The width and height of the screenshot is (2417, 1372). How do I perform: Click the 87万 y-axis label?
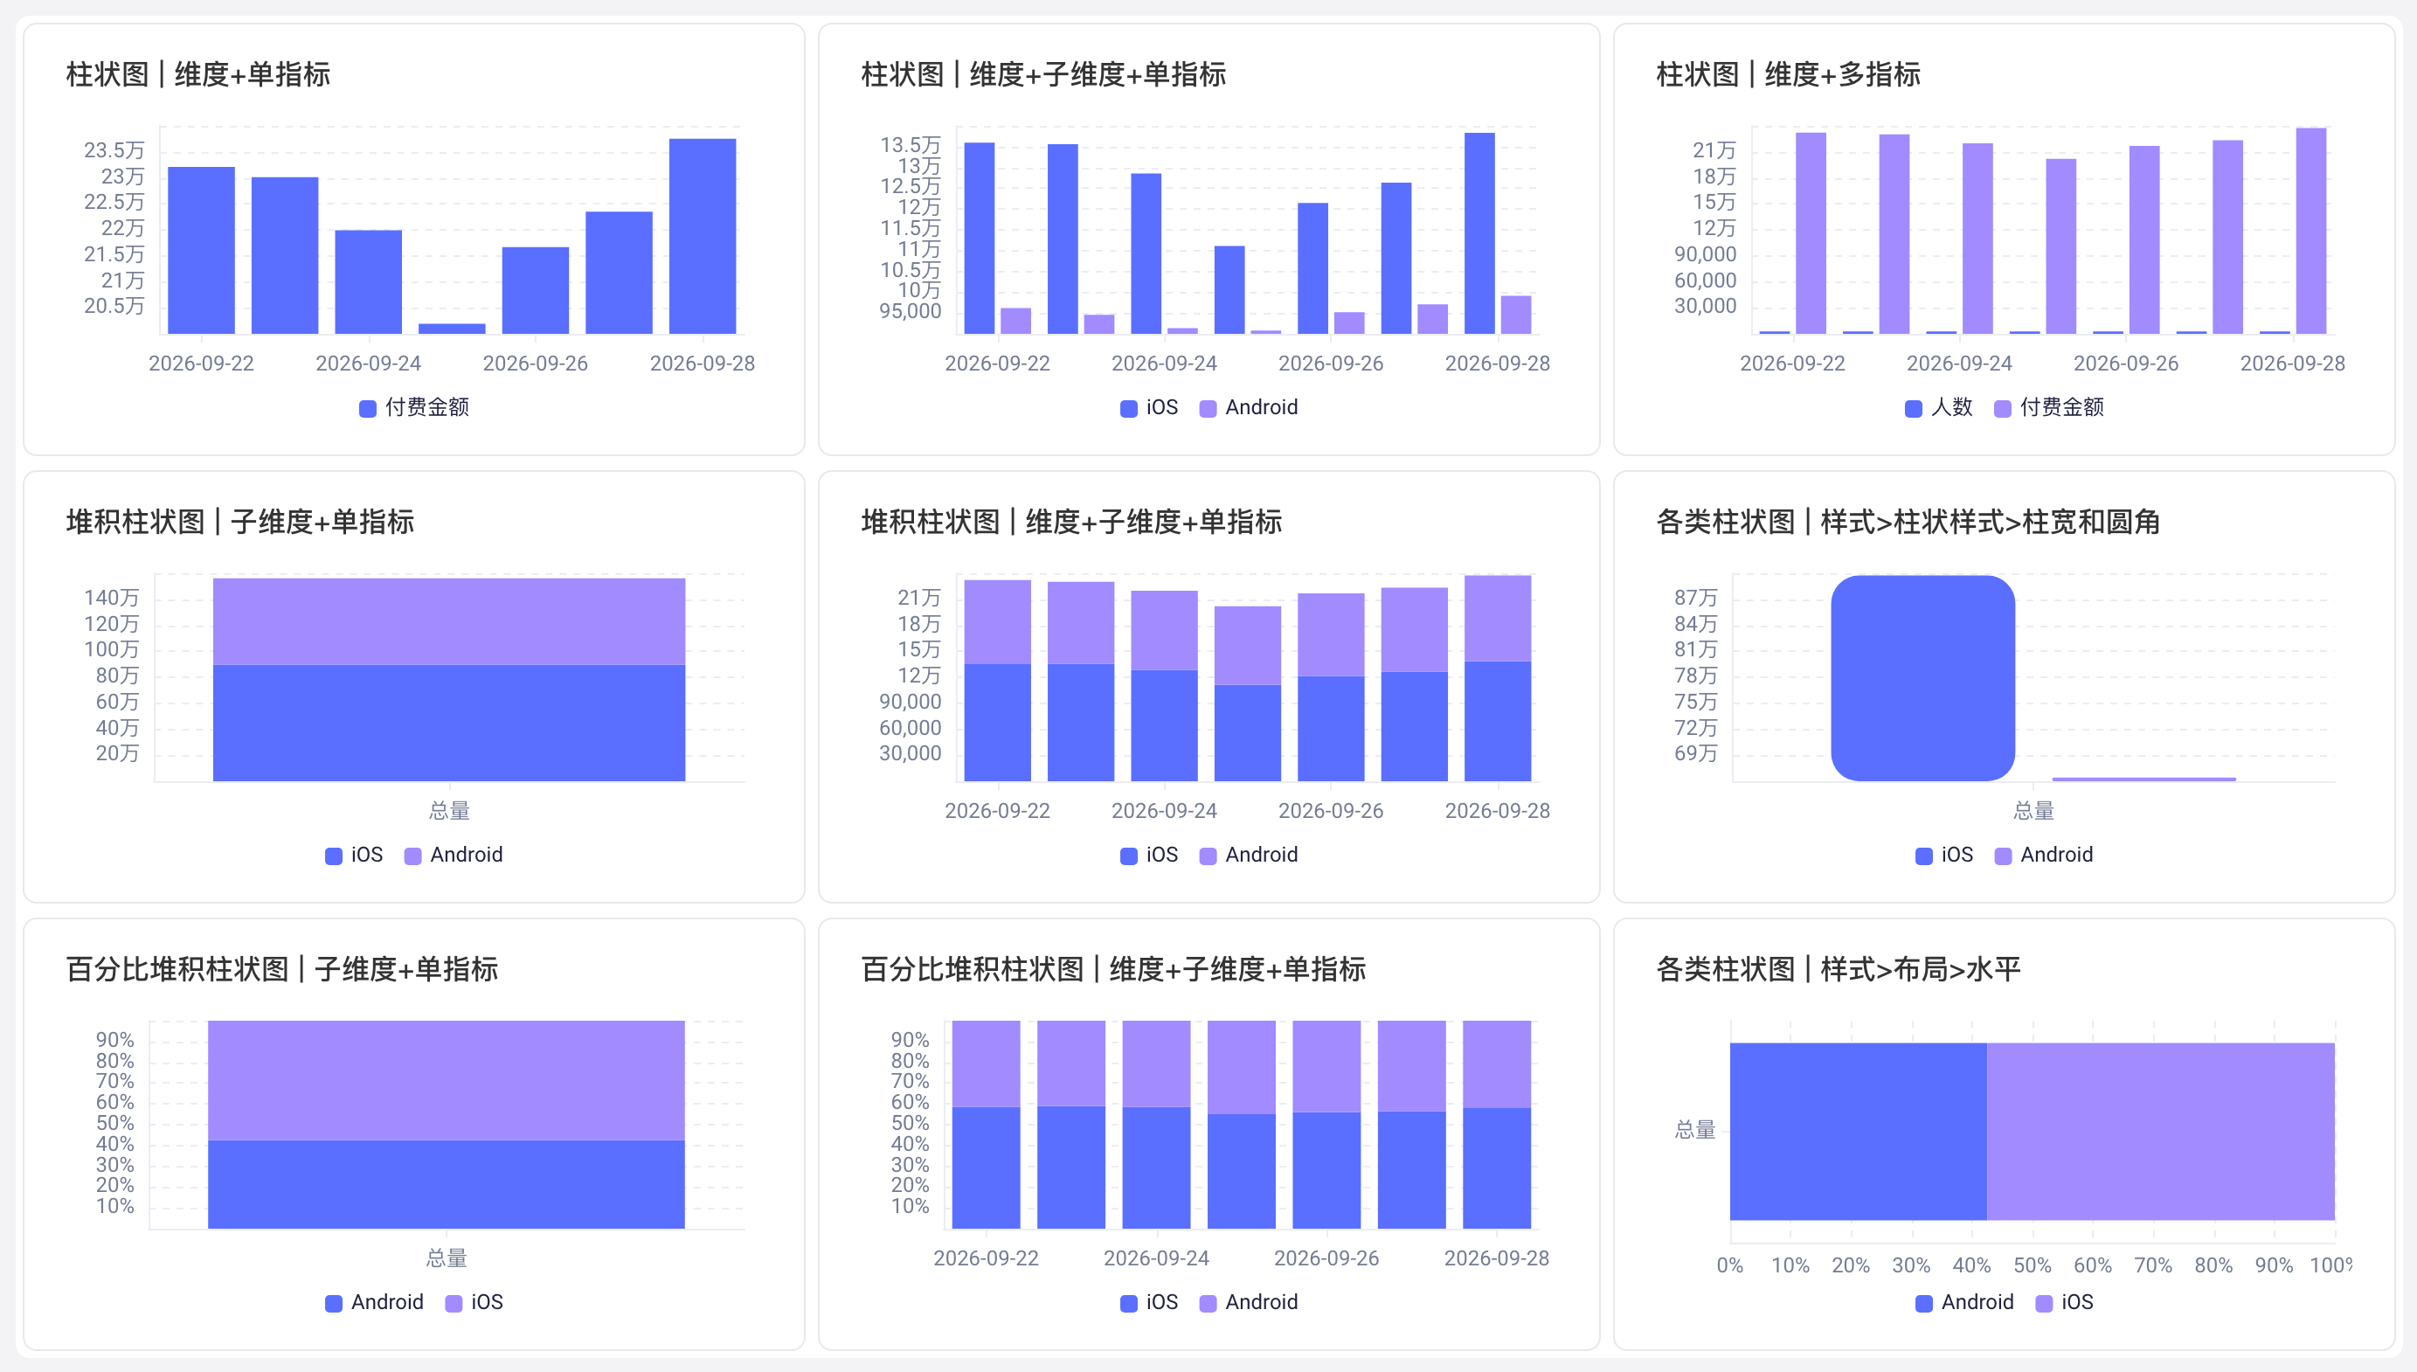tap(1695, 599)
